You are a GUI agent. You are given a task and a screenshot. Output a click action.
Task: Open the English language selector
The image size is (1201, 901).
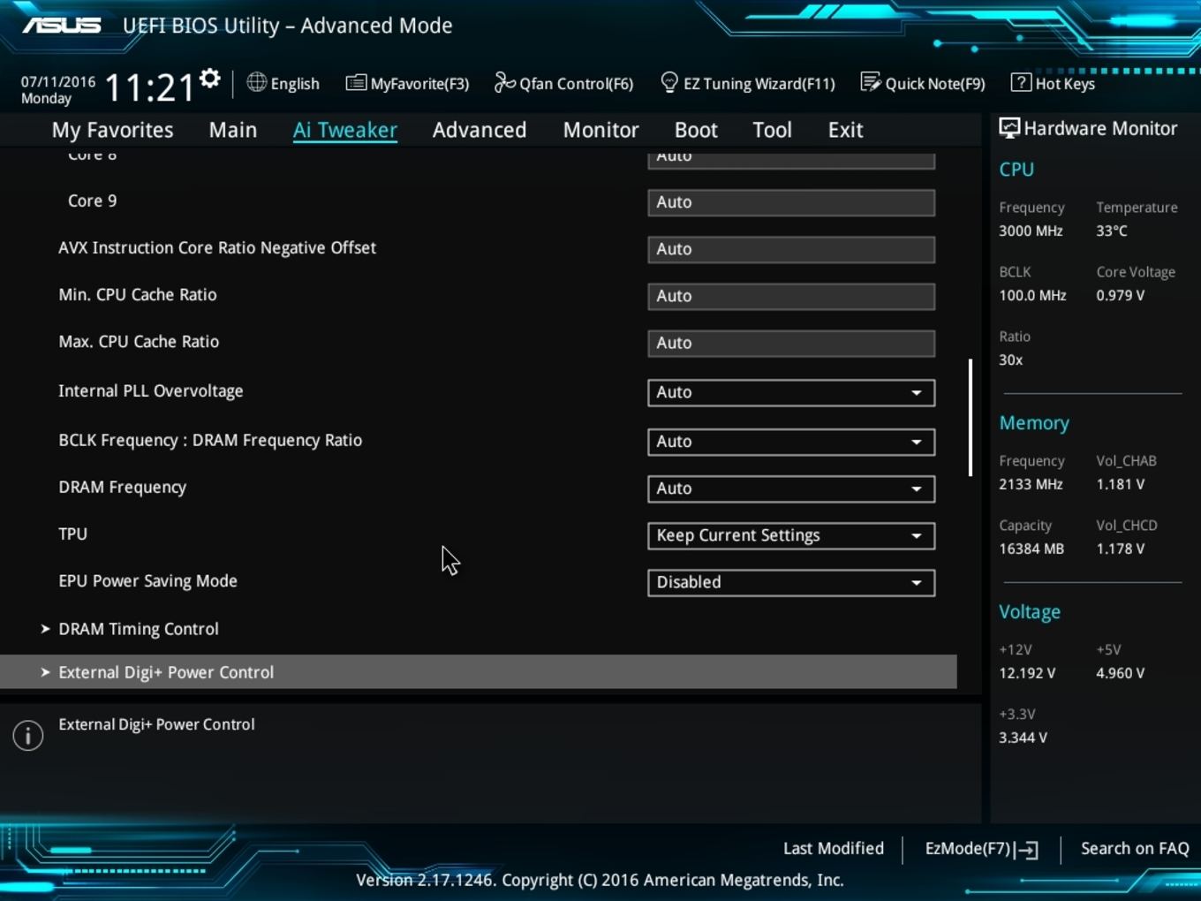click(x=283, y=83)
